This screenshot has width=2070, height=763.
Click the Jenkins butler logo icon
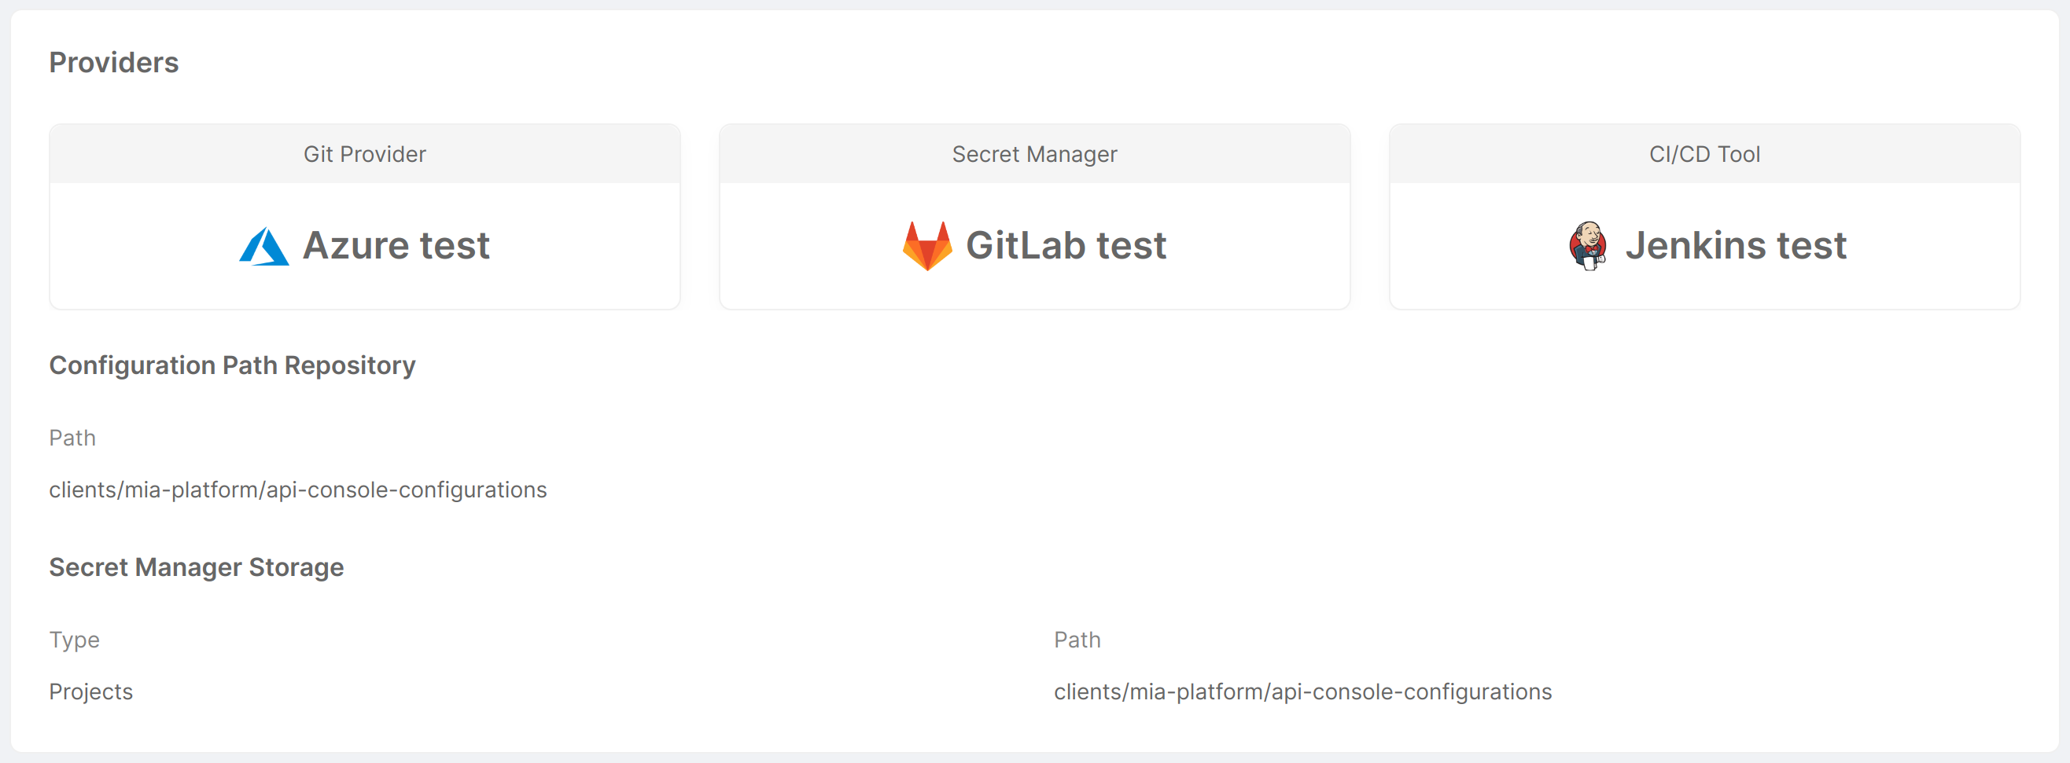click(1588, 246)
